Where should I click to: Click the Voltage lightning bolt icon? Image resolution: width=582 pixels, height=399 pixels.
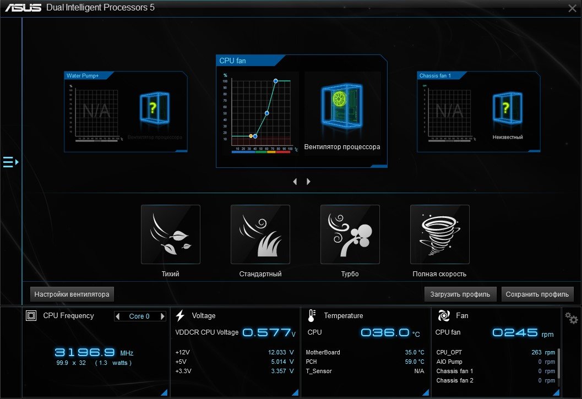(181, 315)
